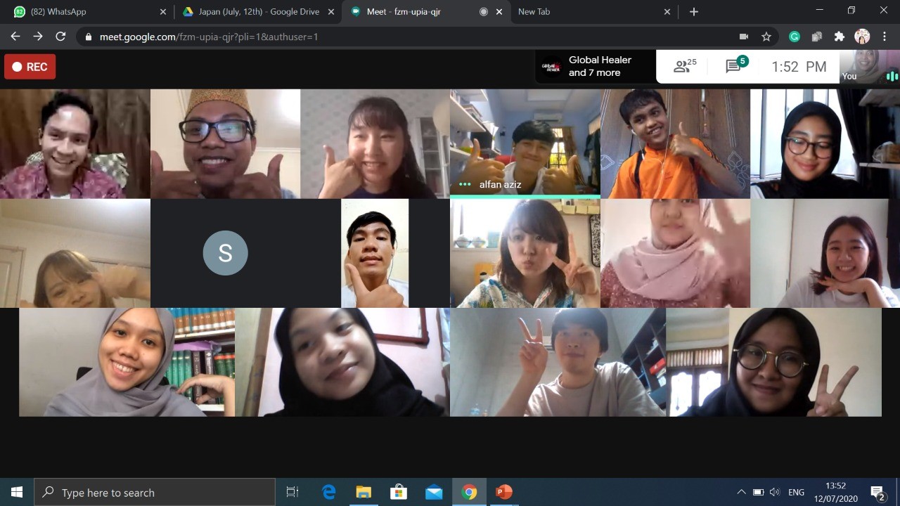Click the extension icon next to Grammarly
900x506 pixels.
pos(817,37)
